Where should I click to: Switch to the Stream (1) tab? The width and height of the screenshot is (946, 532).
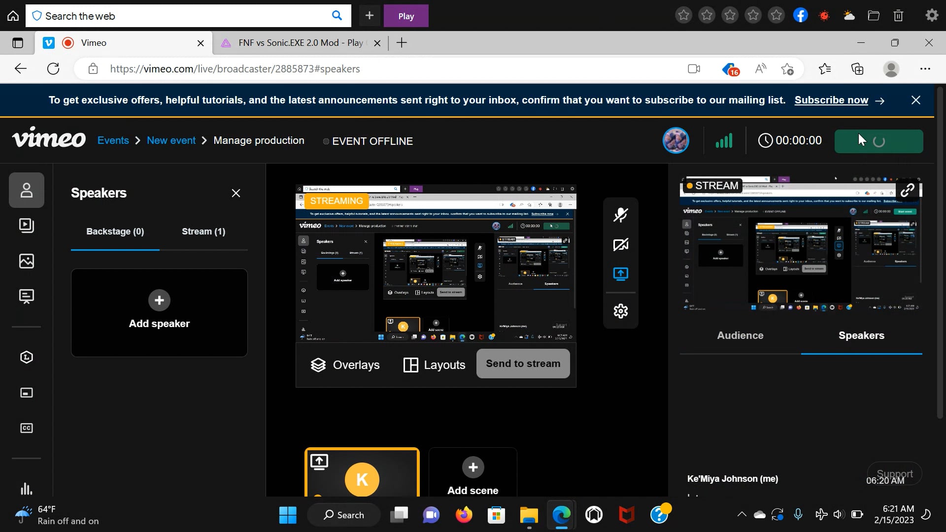click(203, 232)
